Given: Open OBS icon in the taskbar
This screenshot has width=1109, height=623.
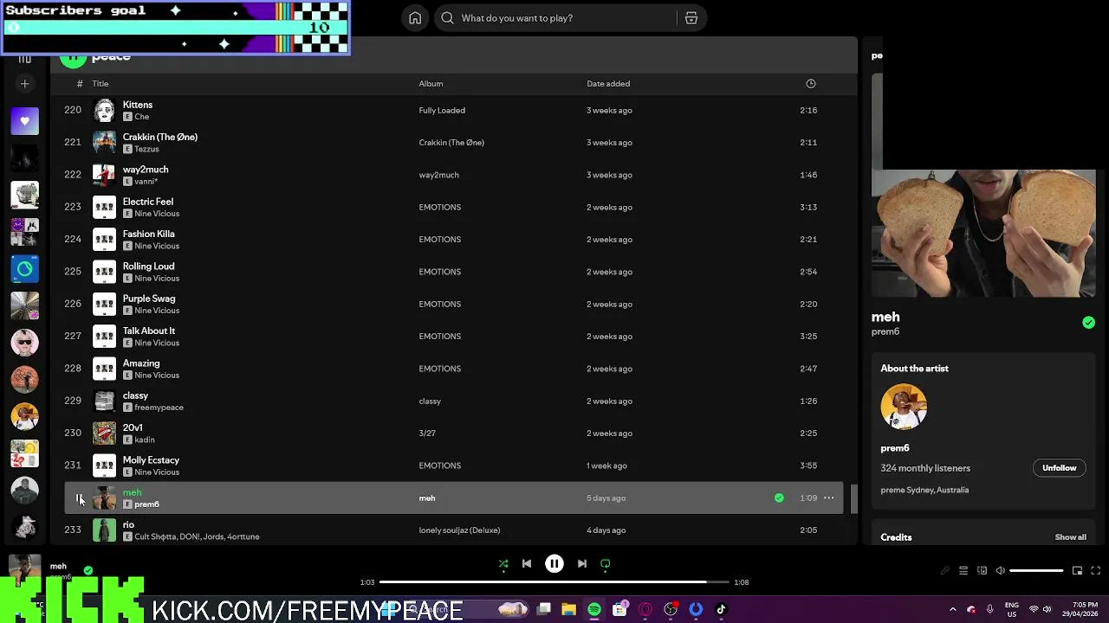Looking at the screenshot, I should point(671,610).
